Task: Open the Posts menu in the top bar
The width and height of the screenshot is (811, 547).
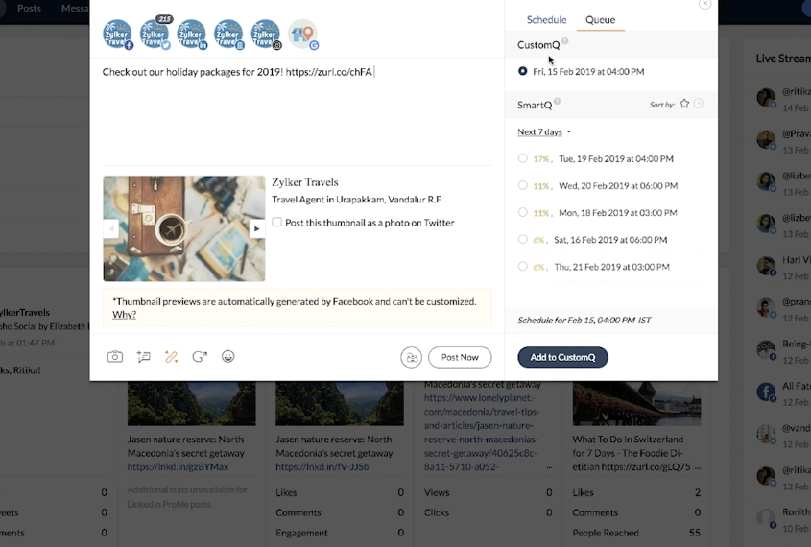Action: (29, 9)
